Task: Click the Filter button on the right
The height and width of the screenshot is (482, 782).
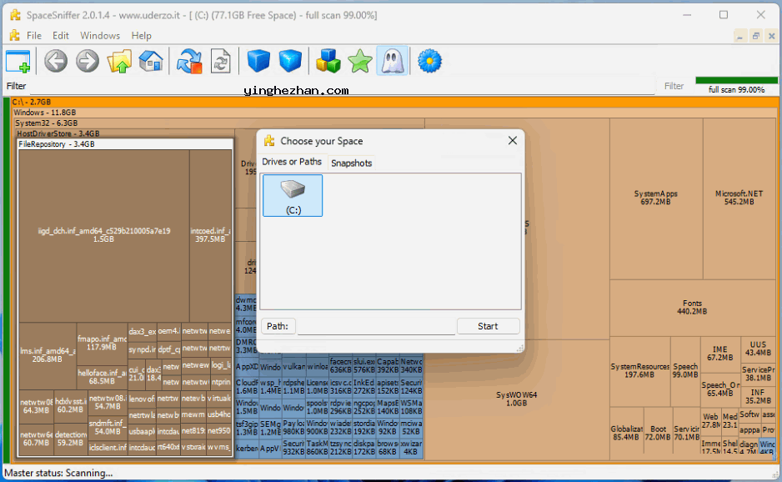Action: (674, 86)
